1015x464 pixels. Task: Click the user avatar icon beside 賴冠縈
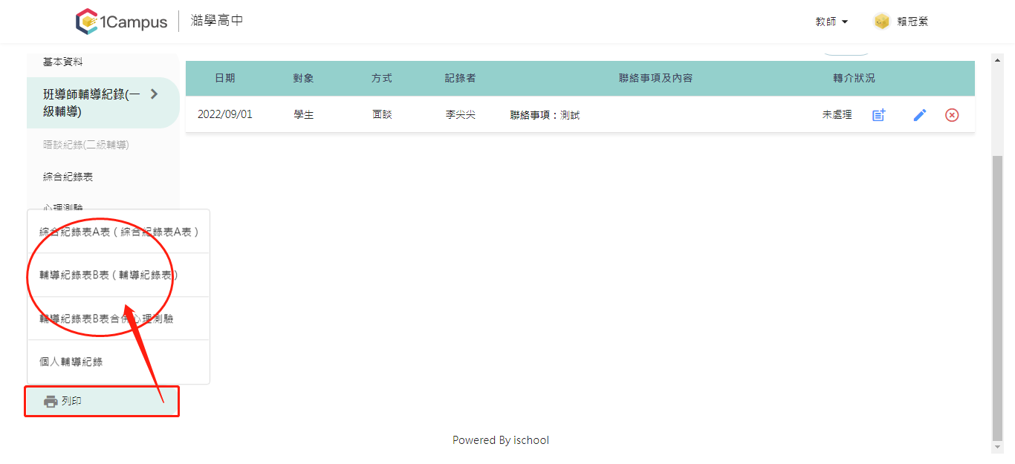pos(881,22)
